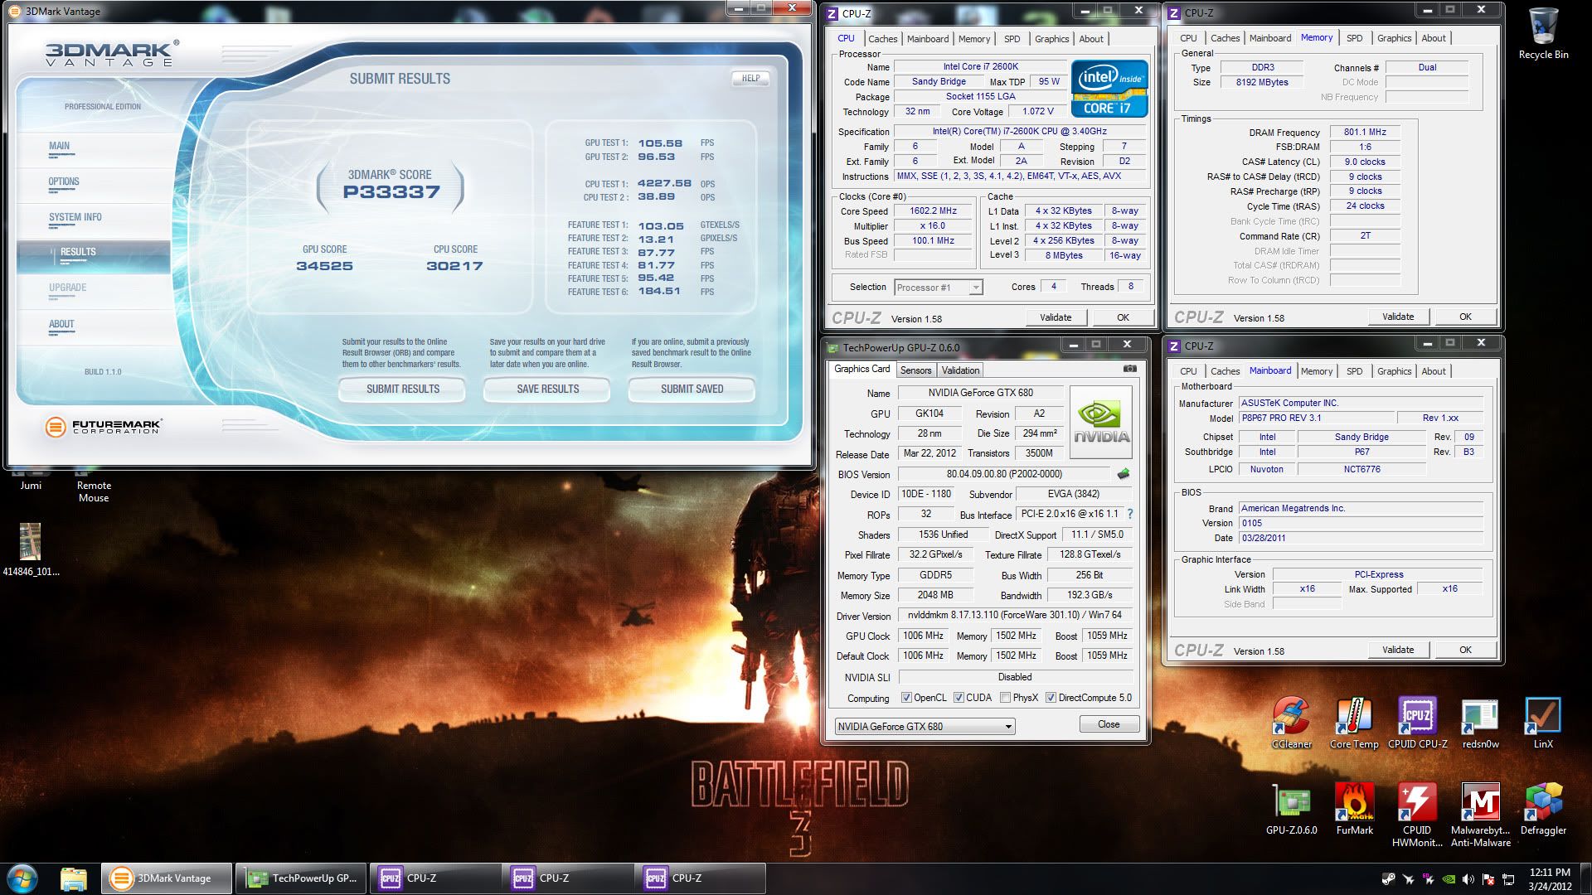Open SPD tab in top-left CPU-Z window
This screenshot has width=1592, height=895.
click(x=1012, y=39)
